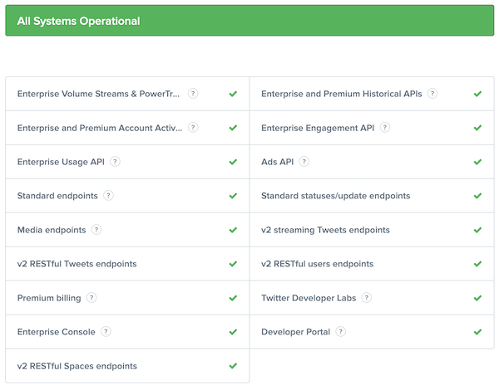Select the Media endpoints label

pos(52,230)
